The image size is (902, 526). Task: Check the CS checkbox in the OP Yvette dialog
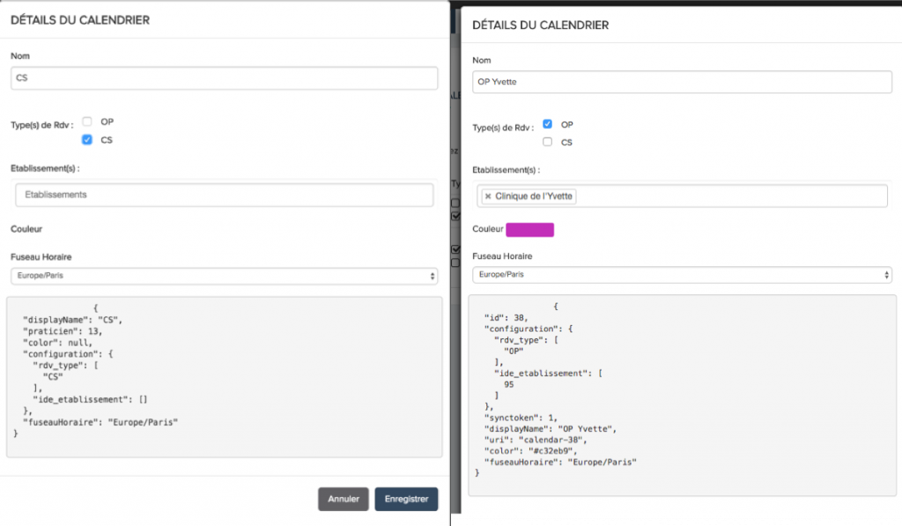click(547, 142)
